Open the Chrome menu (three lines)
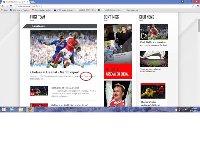This screenshot has width=200, height=153. point(197,6)
